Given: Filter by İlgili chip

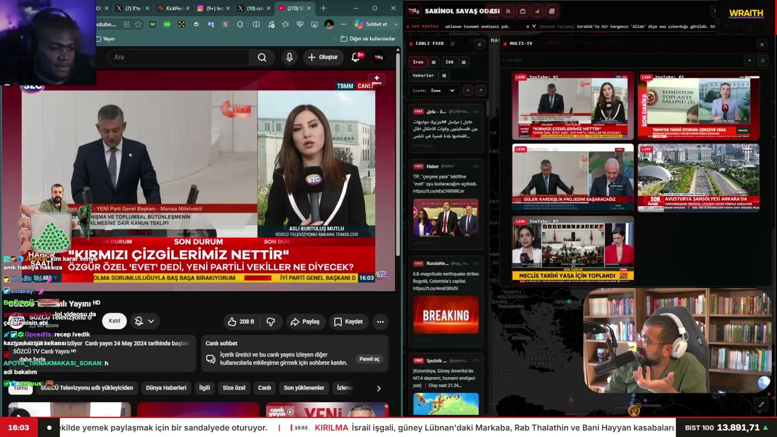Looking at the screenshot, I should [x=205, y=388].
